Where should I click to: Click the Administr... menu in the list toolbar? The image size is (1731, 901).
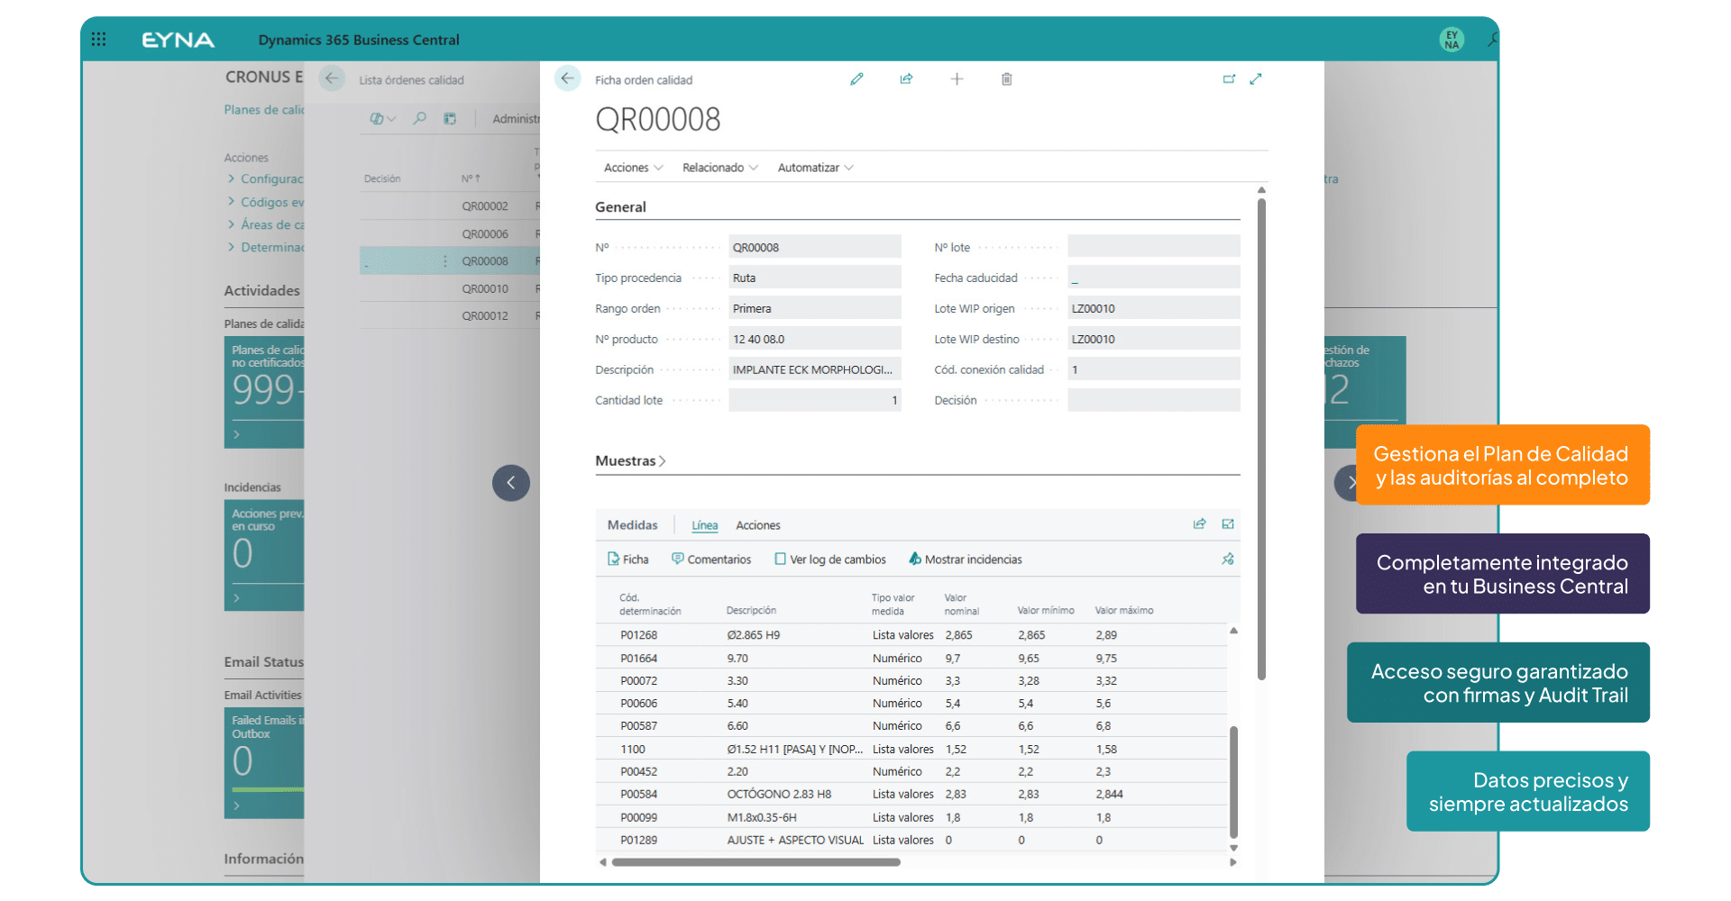click(x=516, y=119)
